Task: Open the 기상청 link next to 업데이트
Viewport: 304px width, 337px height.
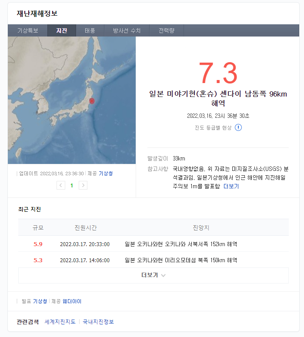Action: [106, 174]
